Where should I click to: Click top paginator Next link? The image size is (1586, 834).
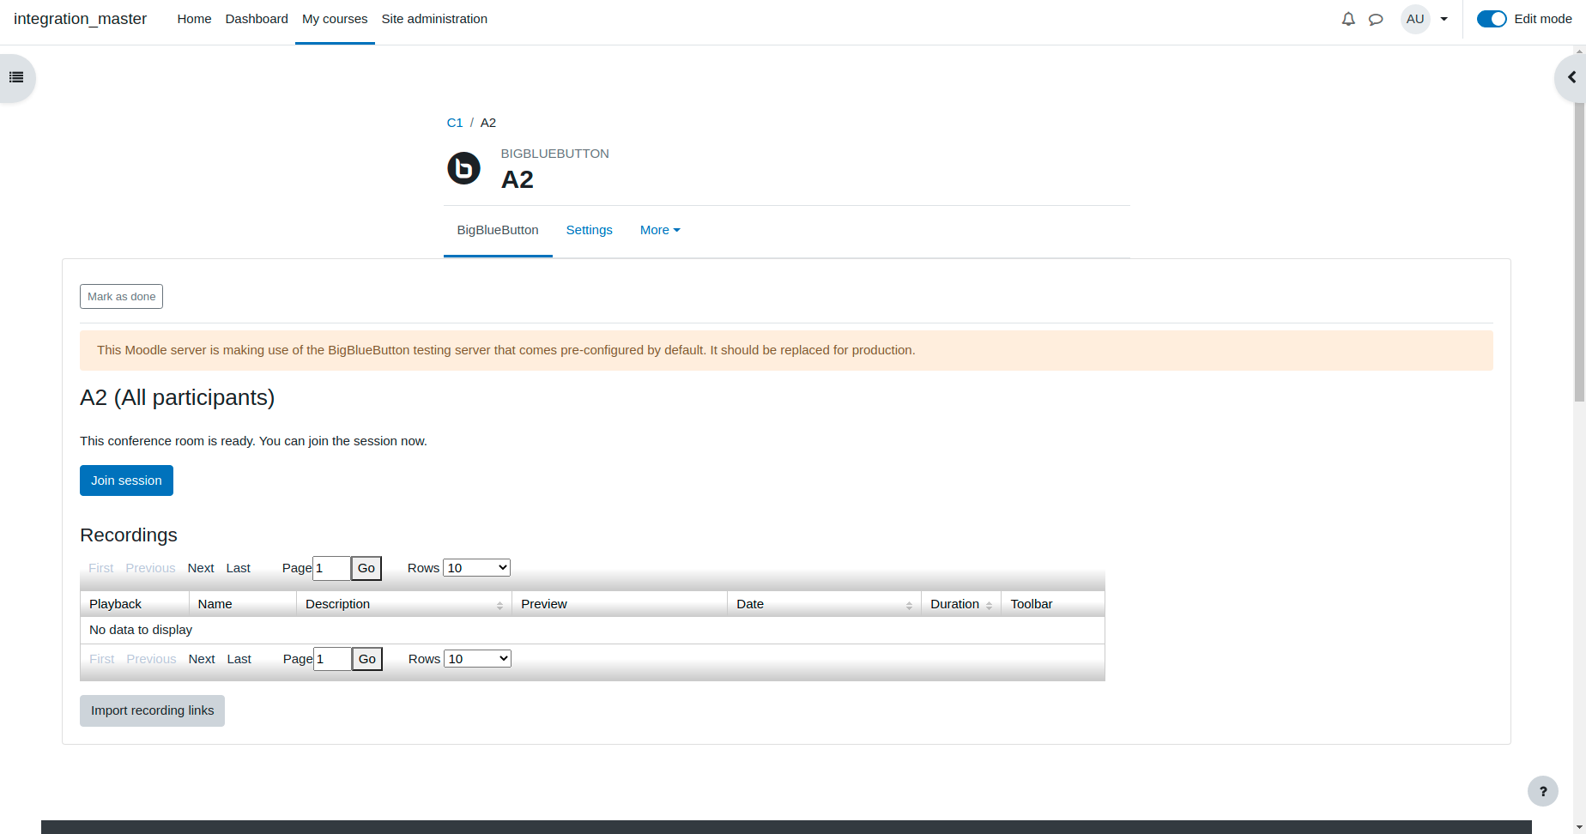201,568
